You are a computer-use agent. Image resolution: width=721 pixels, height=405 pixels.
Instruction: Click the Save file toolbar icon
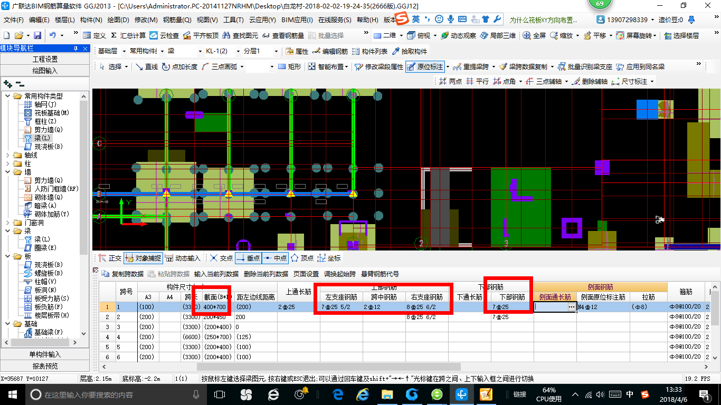click(37, 35)
